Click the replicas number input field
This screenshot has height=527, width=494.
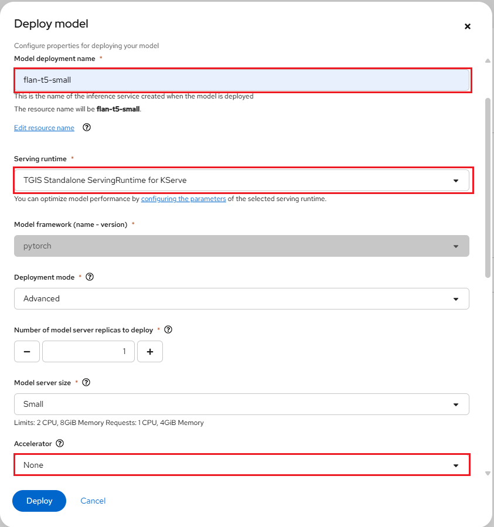[88, 351]
